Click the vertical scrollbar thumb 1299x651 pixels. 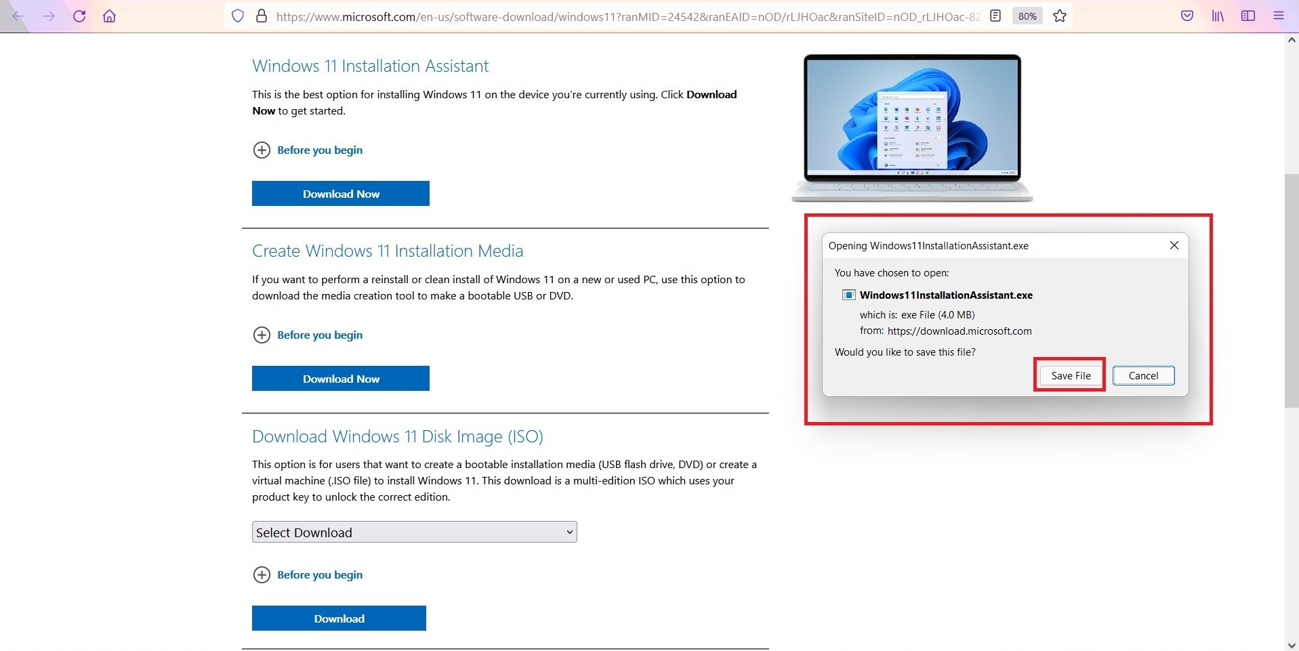[1292, 291]
